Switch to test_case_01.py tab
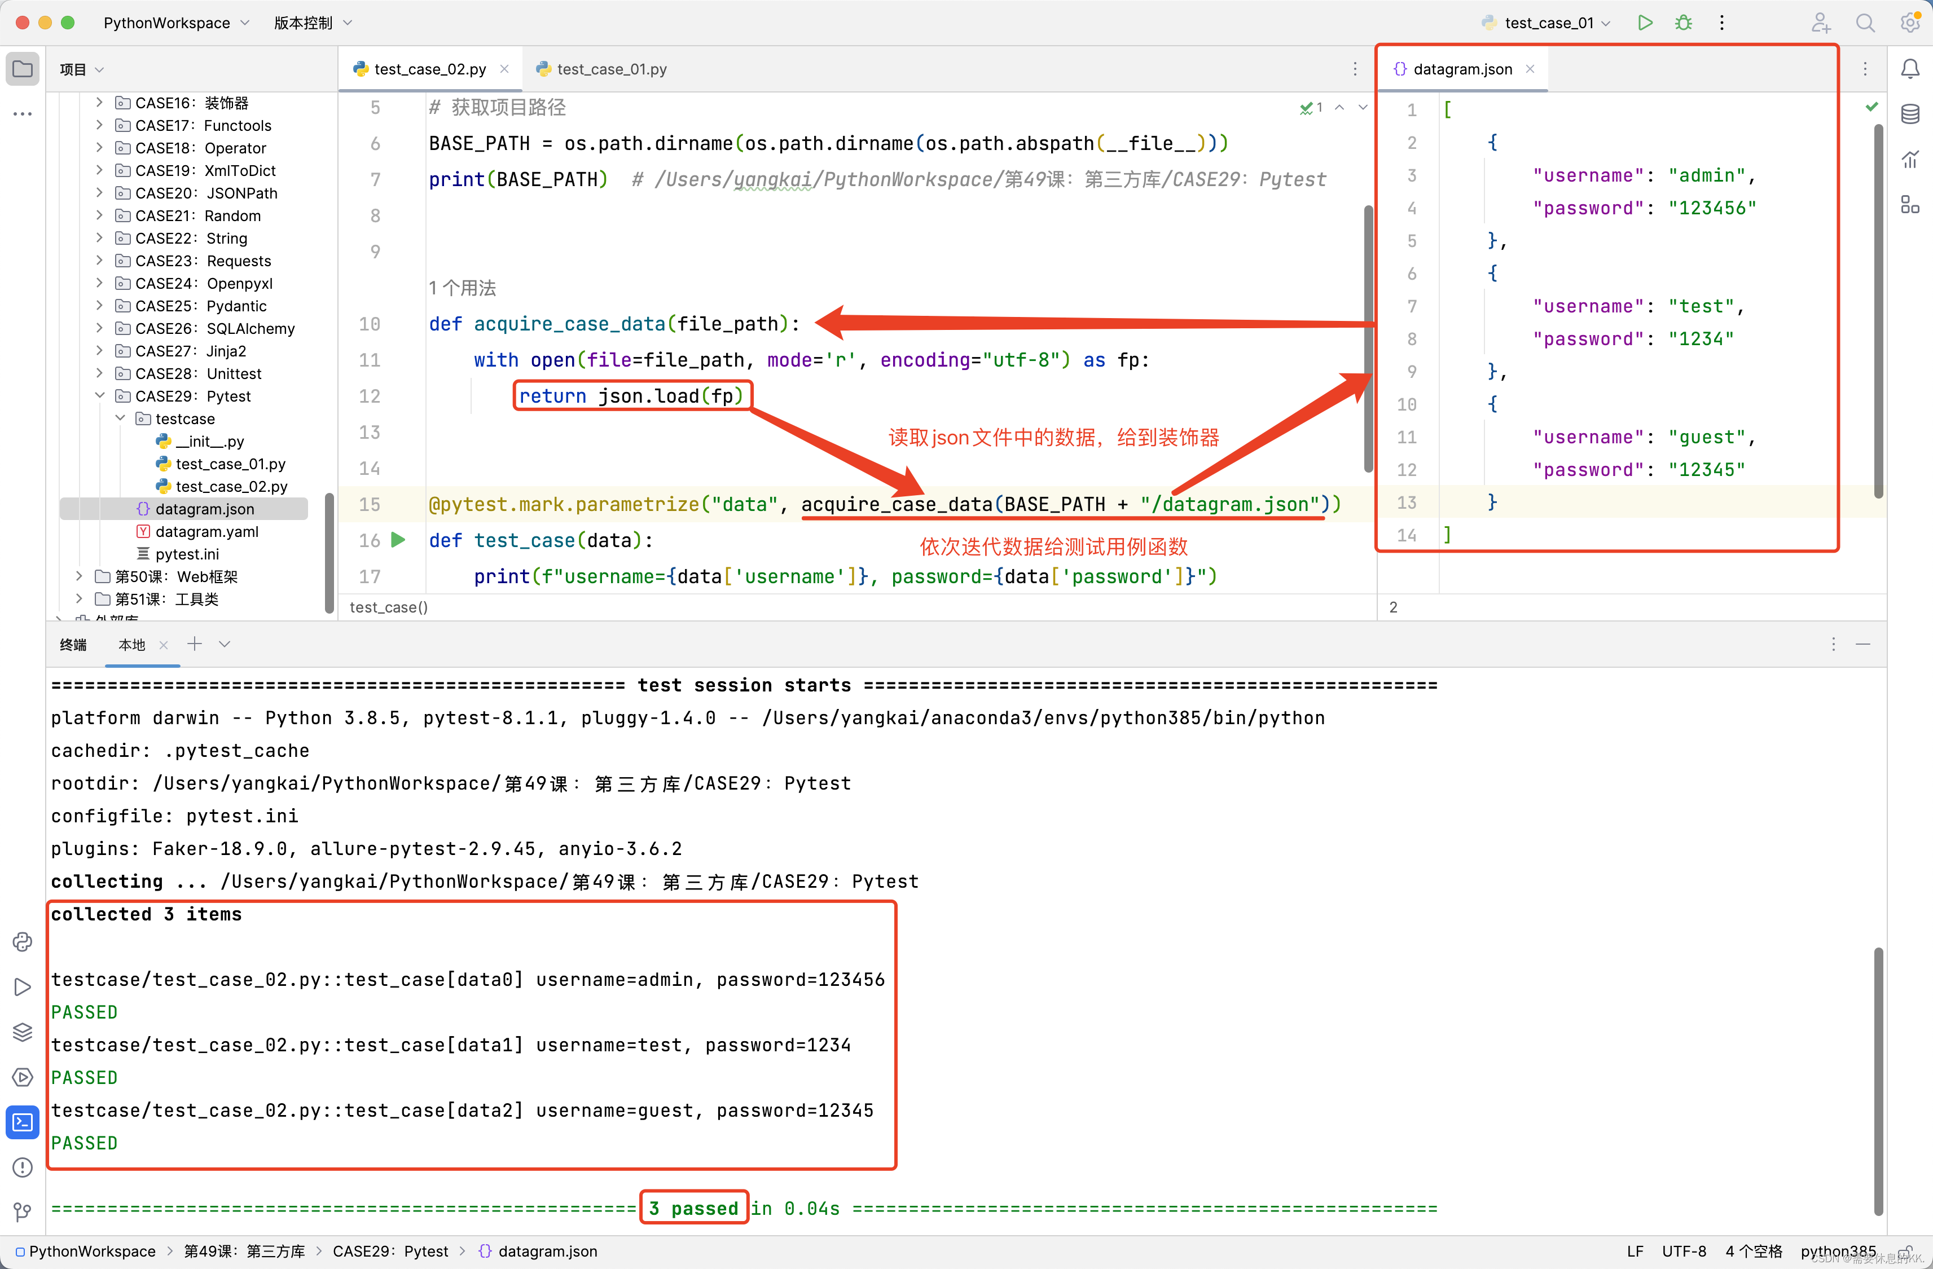This screenshot has height=1269, width=1933. click(602, 69)
